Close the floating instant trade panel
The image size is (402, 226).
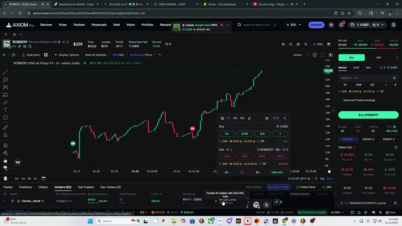coord(285,118)
